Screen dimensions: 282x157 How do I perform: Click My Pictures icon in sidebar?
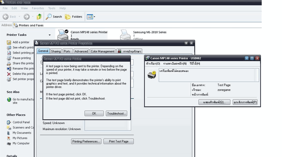point(9,138)
